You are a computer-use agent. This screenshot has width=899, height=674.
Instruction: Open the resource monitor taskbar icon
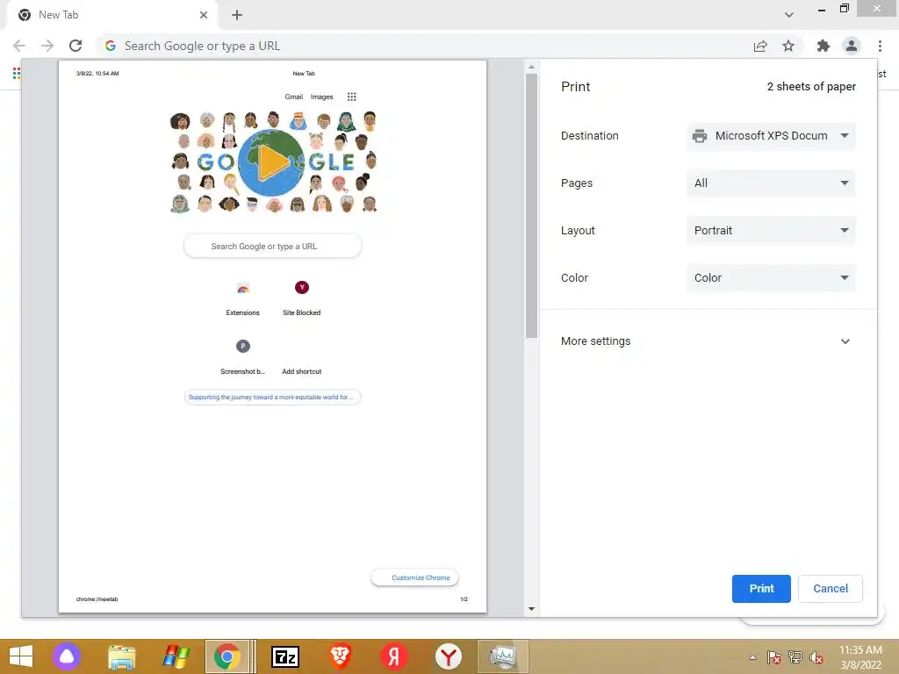(x=503, y=656)
